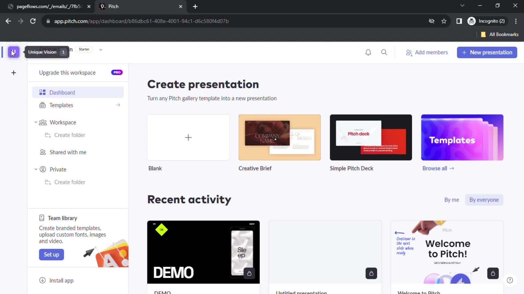This screenshot has width=524, height=294.
Task: Select the Browse all templates link
Action: pos(438,168)
